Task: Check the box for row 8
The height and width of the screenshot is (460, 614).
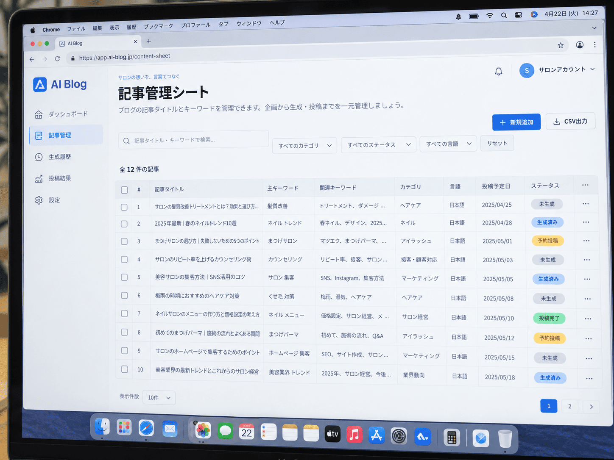Action: [124, 332]
